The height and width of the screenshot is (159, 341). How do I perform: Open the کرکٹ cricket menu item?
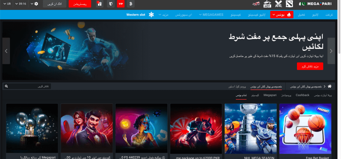tap(329, 15)
